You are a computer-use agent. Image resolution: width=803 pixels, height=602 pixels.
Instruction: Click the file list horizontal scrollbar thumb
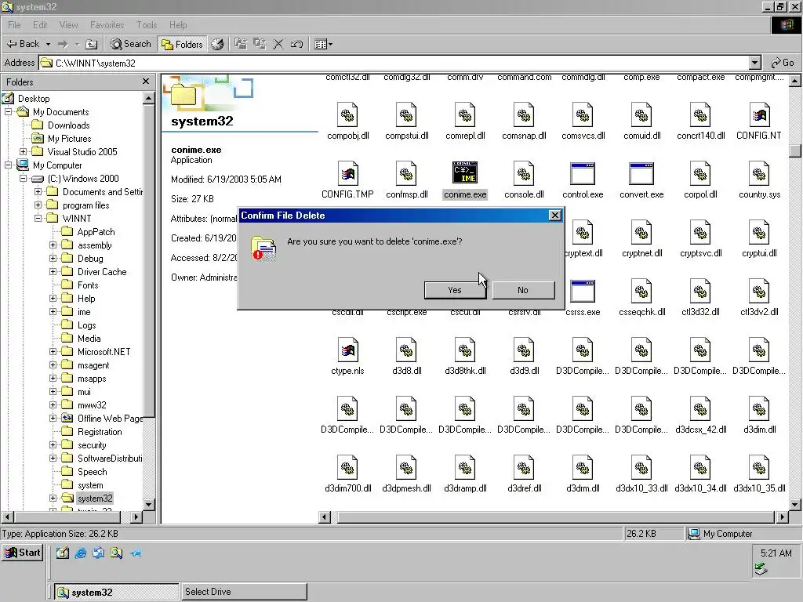tap(556, 517)
